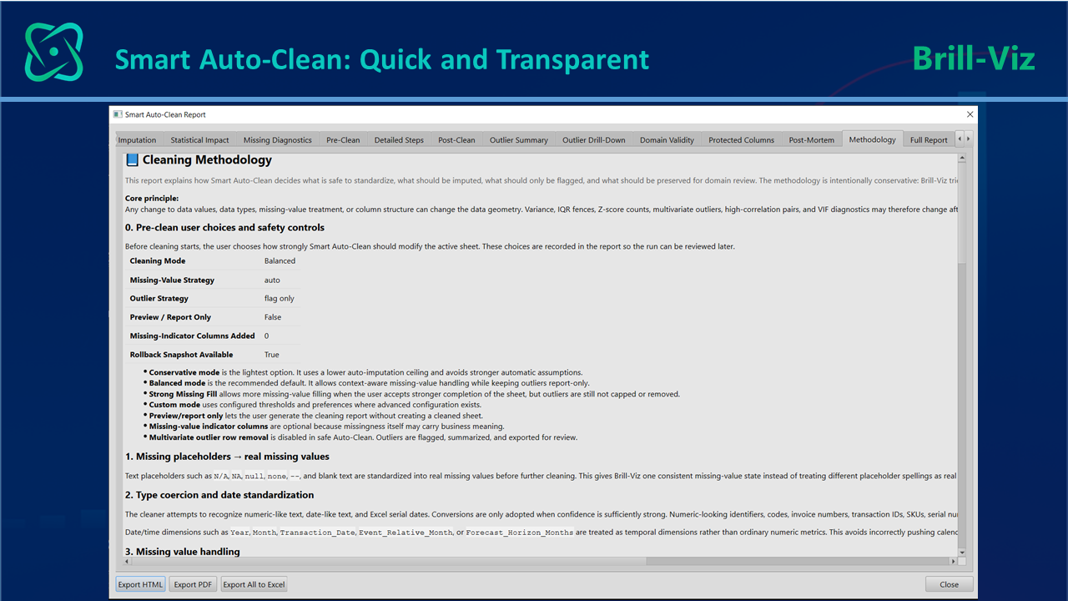This screenshot has height=601, width=1068.
Task: Select the Outlier Drill-Down tab
Action: coord(594,140)
